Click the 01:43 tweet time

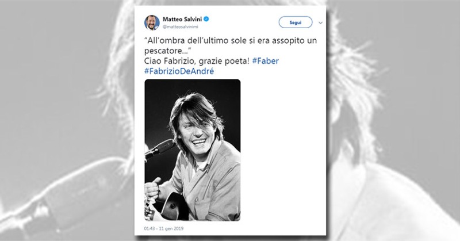pos(149,228)
